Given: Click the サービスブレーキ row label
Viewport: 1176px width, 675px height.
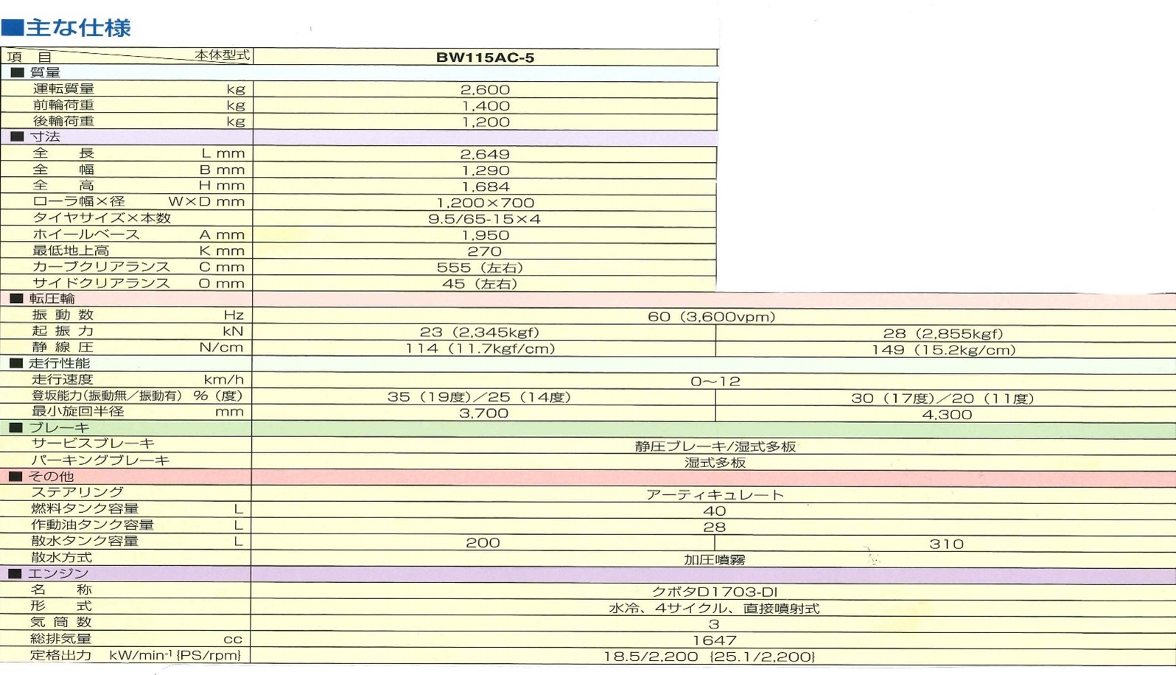Looking at the screenshot, I should 93,444.
